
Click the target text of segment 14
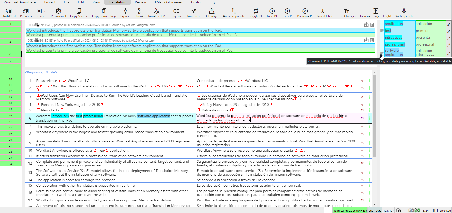click(x=236, y=180)
